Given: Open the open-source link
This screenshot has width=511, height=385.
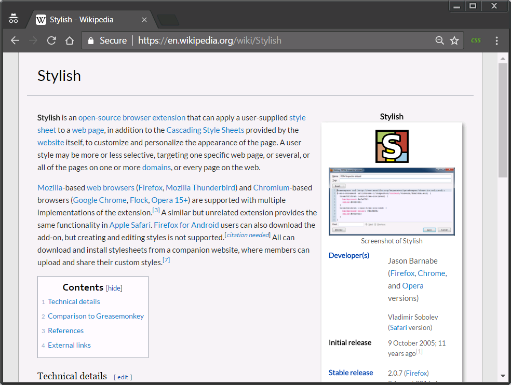Looking at the screenshot, I should coord(100,118).
